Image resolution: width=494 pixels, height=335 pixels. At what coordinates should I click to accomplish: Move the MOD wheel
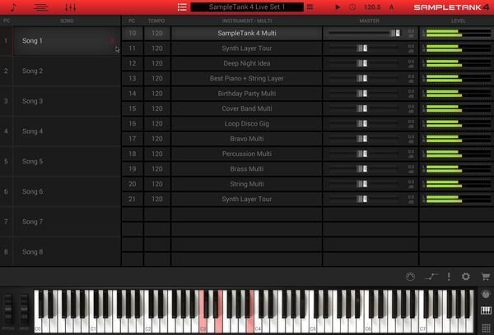click(x=24, y=310)
